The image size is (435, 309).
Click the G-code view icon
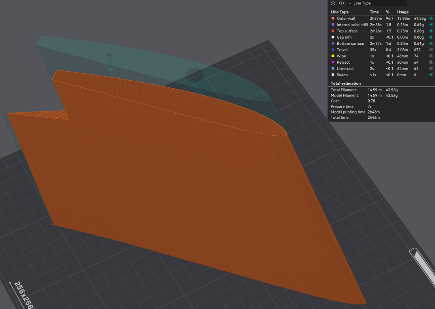(x=342, y=3)
